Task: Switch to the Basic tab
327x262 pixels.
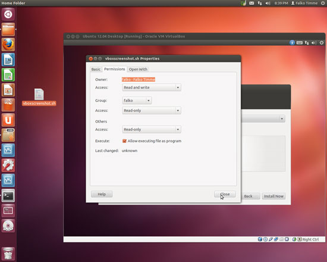Action: [96, 69]
